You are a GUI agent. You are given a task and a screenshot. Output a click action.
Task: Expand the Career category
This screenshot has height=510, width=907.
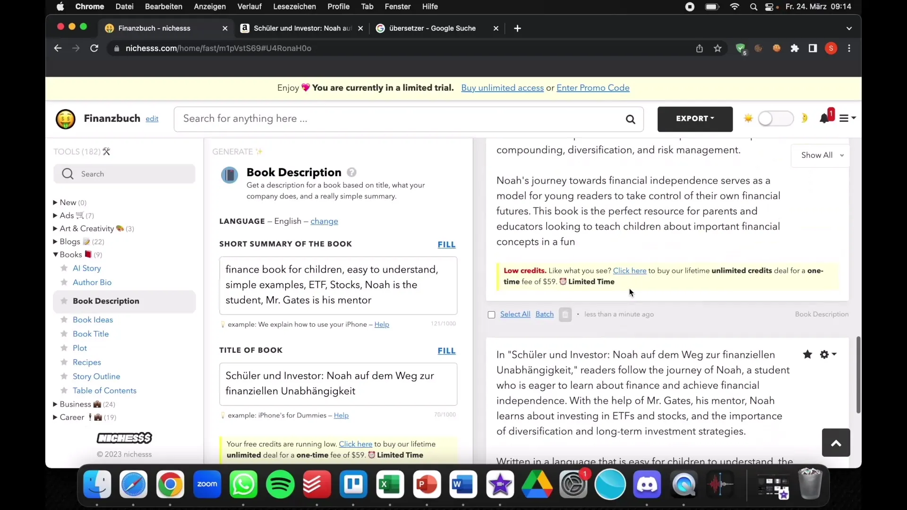point(55,417)
